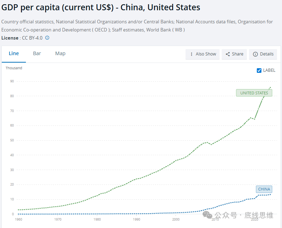The height and width of the screenshot is (228, 282).
Task: Open the Also Show dropdown
Action: tap(203, 54)
